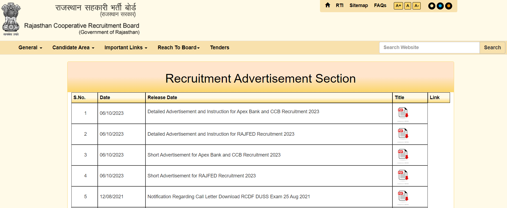Click the Date column header
507x208 pixels.
click(122, 97)
